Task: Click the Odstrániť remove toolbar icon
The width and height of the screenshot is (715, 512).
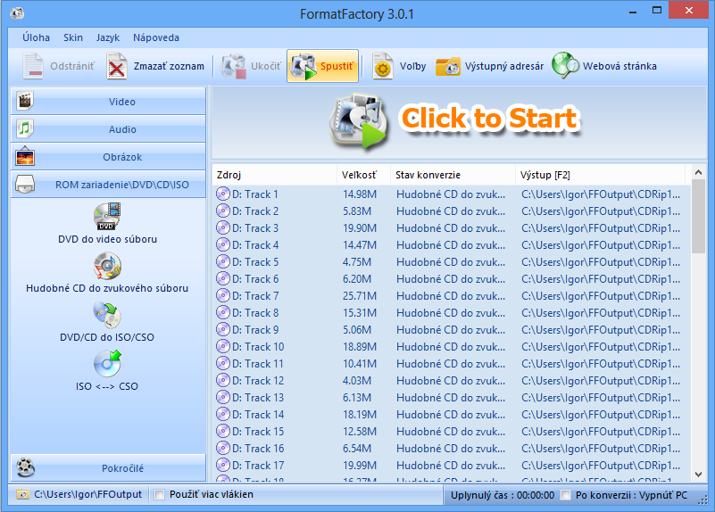Action: click(x=33, y=67)
